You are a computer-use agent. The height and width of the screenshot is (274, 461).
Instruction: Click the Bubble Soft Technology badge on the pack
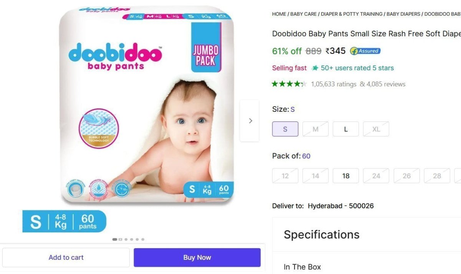pos(99,128)
